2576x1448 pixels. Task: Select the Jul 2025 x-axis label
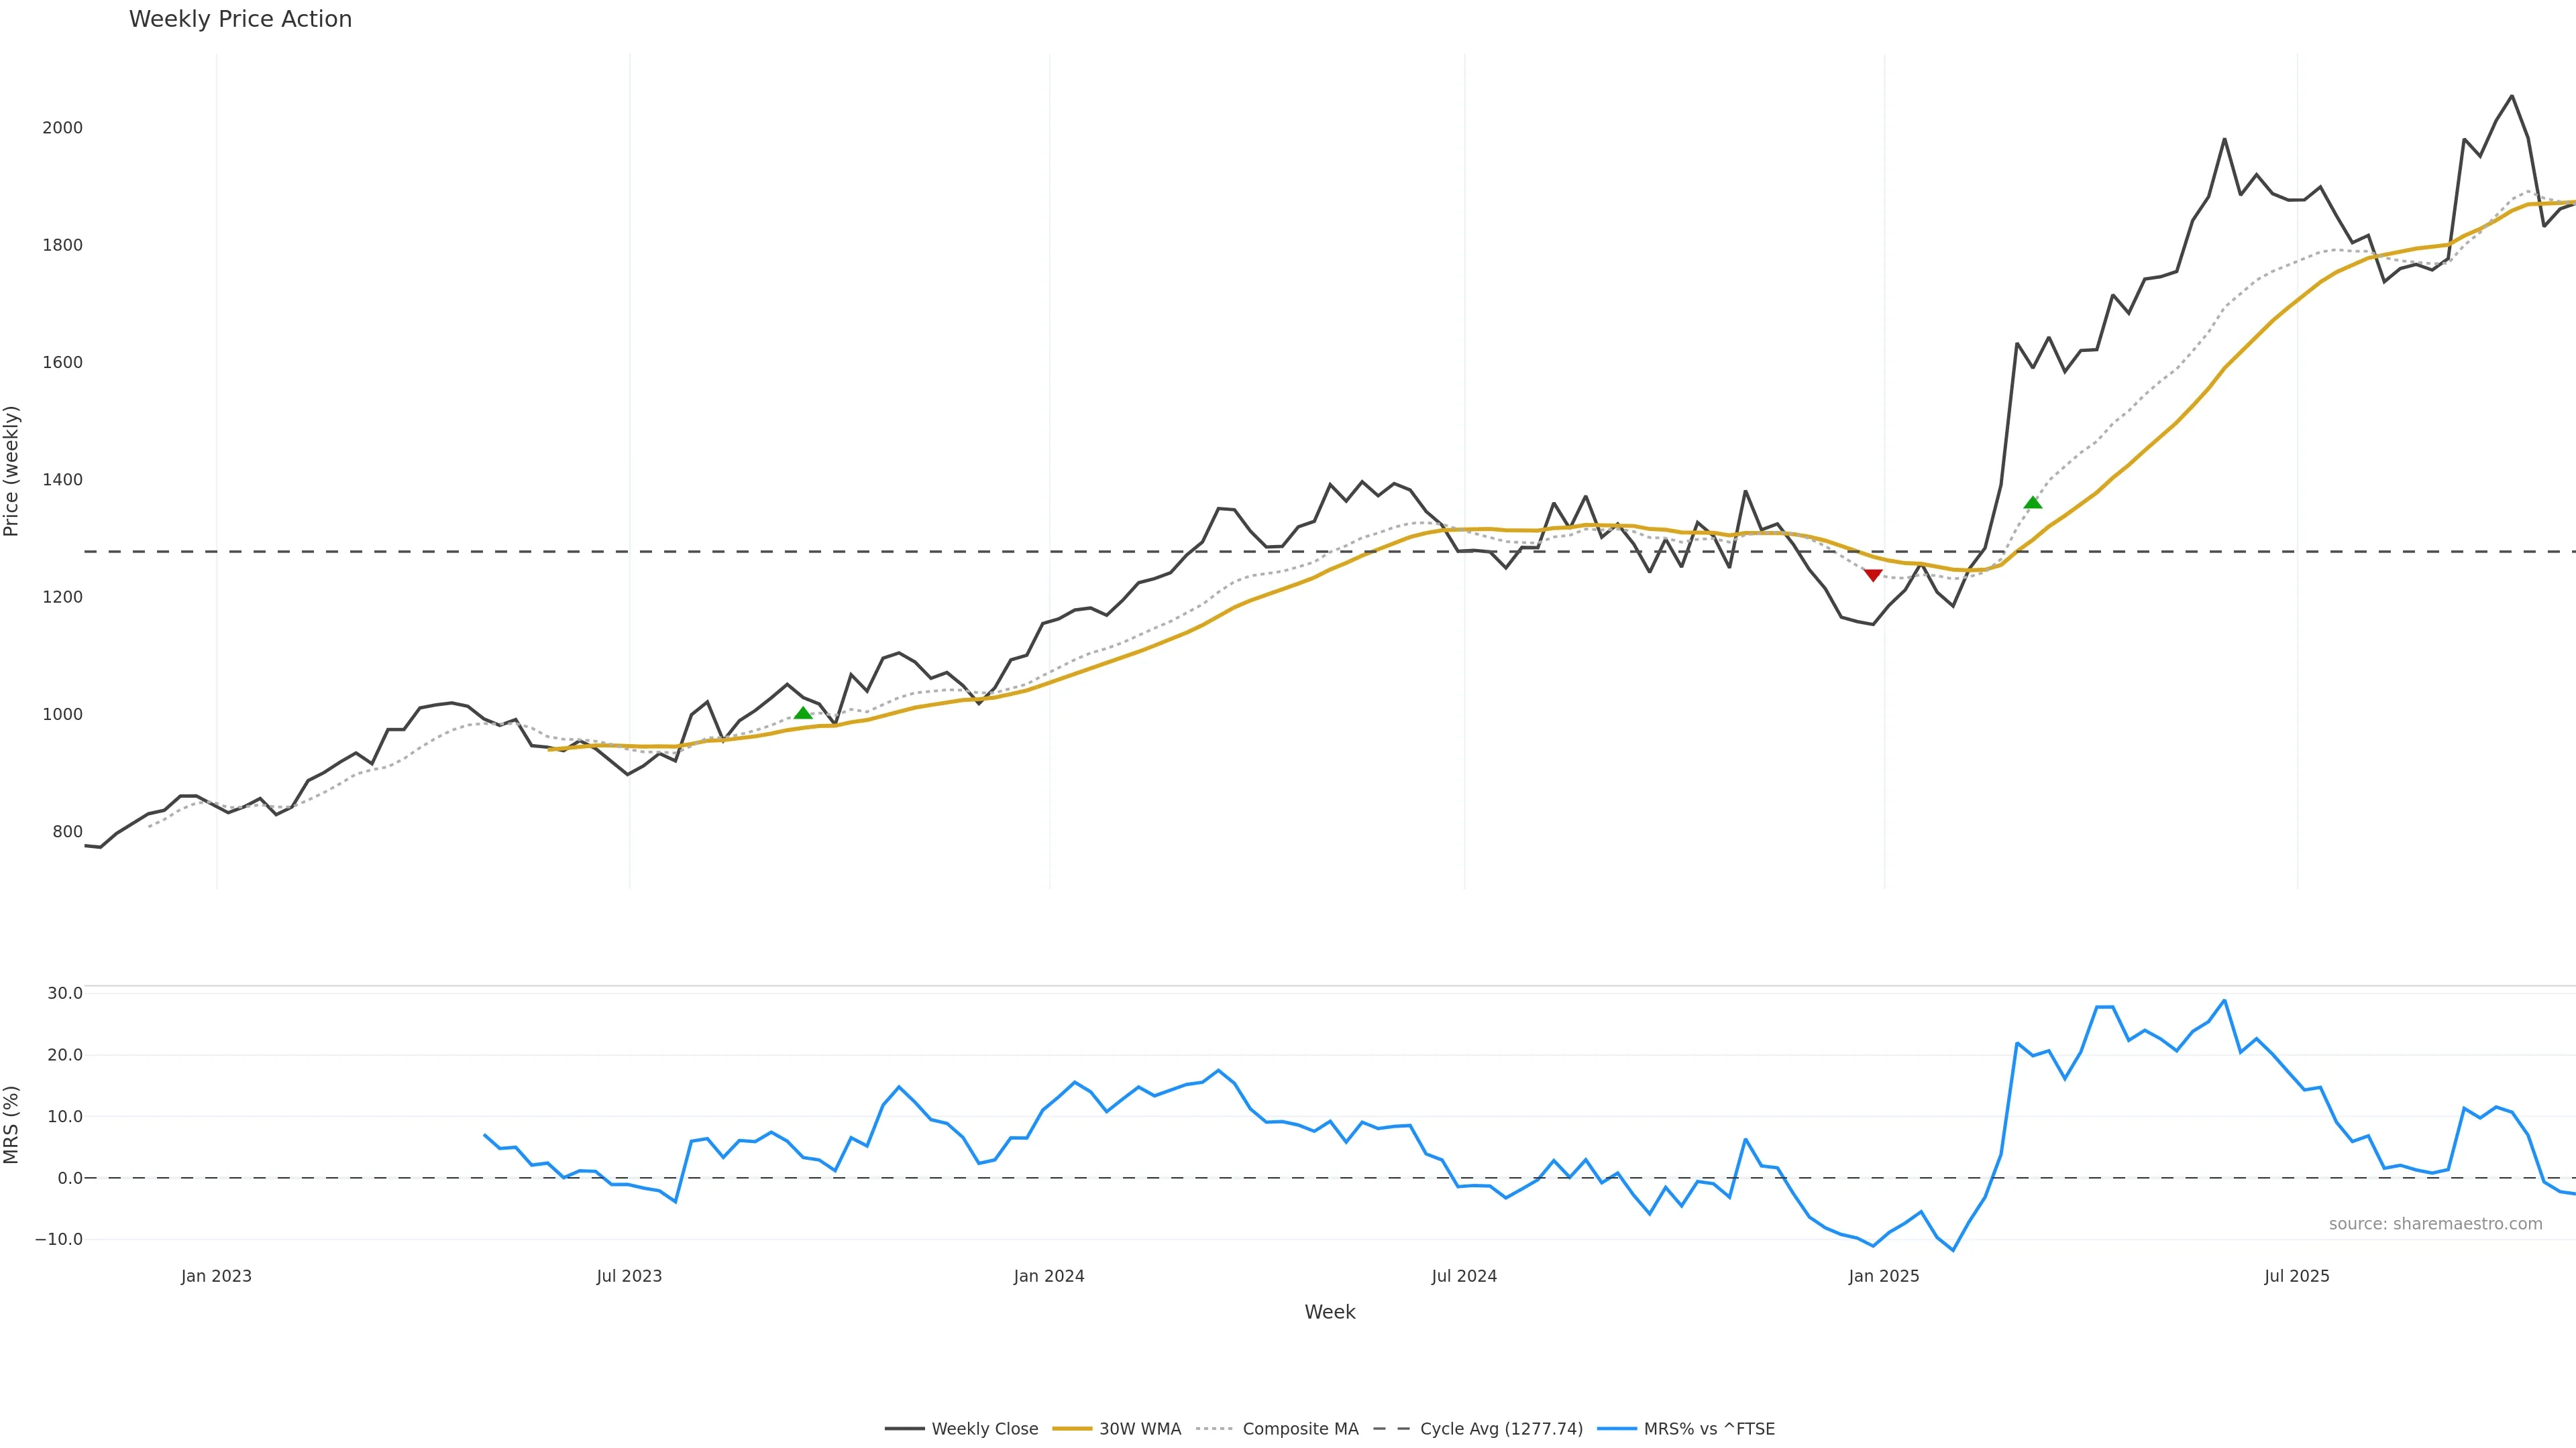click(2296, 1276)
